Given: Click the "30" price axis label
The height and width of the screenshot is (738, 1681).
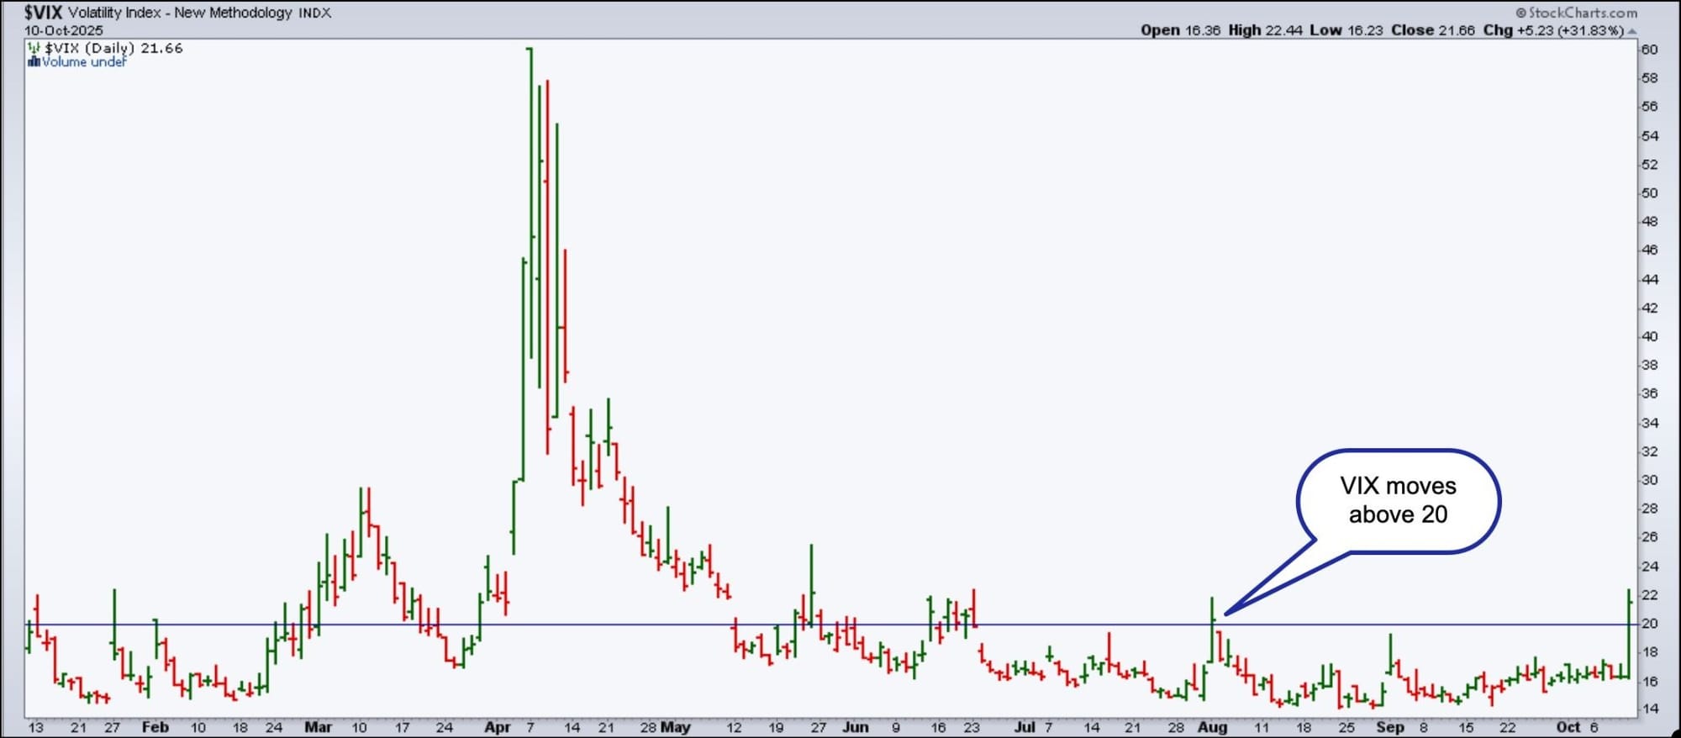Looking at the screenshot, I should point(1650,480).
